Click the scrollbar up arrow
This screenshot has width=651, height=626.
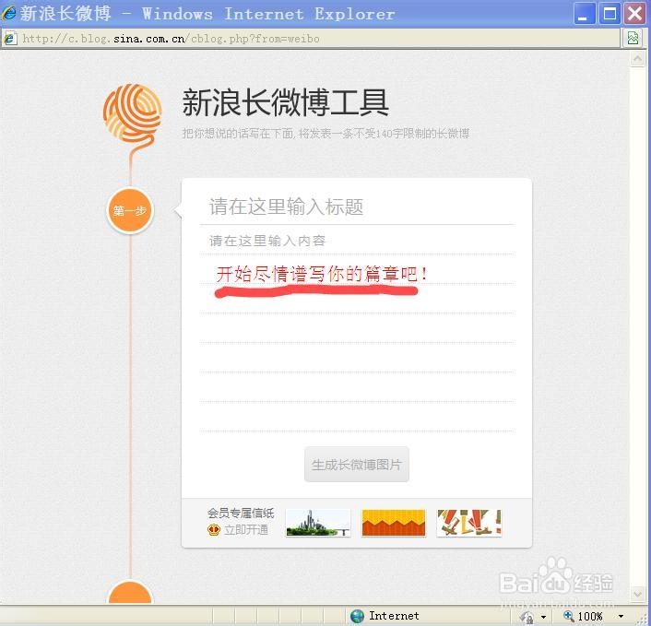click(637, 59)
